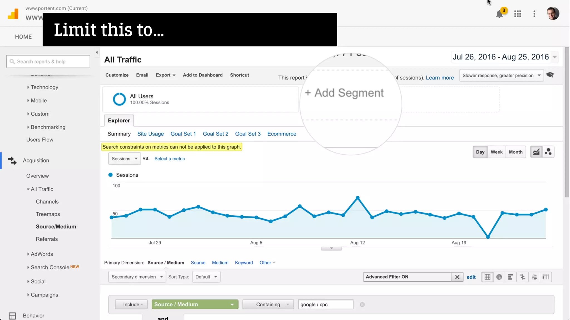Screen dimensions: 570x320
Task: Switch to the Ecommerce tab
Action: coord(282,134)
